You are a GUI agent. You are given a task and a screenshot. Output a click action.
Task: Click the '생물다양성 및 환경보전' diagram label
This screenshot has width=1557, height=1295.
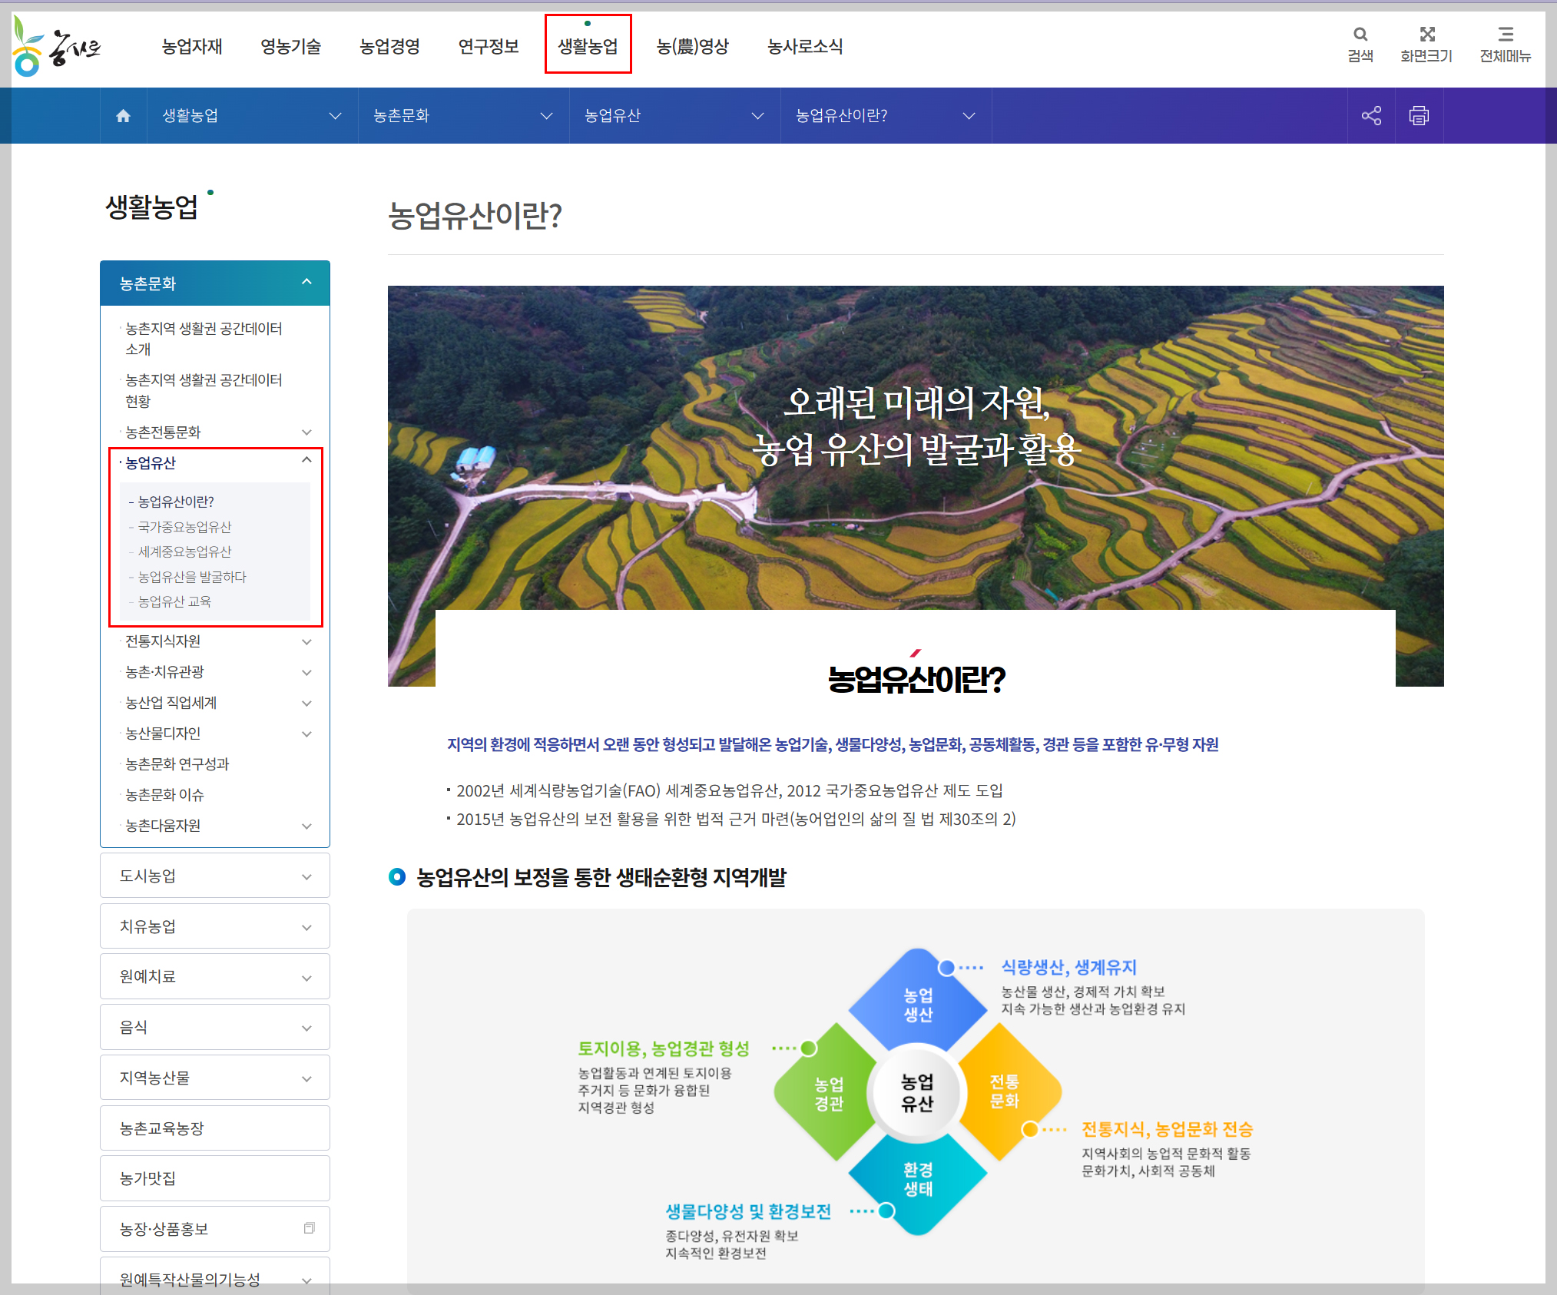[748, 1211]
